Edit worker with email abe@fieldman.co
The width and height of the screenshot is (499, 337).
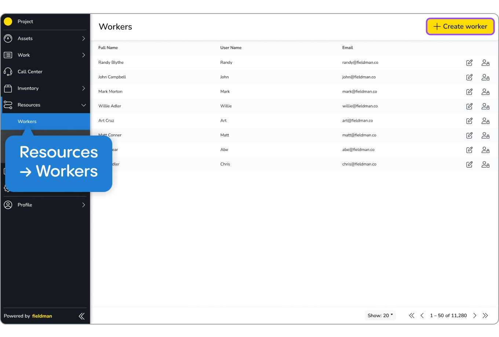[469, 150]
